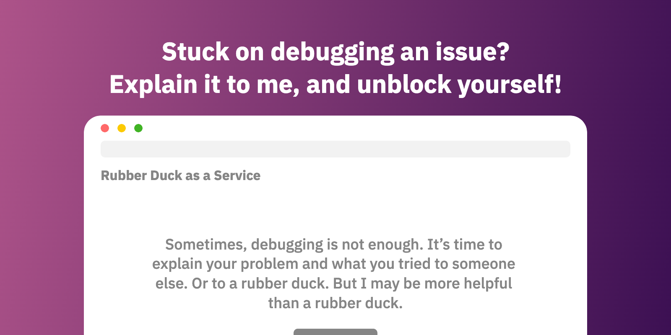The width and height of the screenshot is (671, 335).
Task: Click the line starting "explain your problem"
Action: (x=333, y=264)
